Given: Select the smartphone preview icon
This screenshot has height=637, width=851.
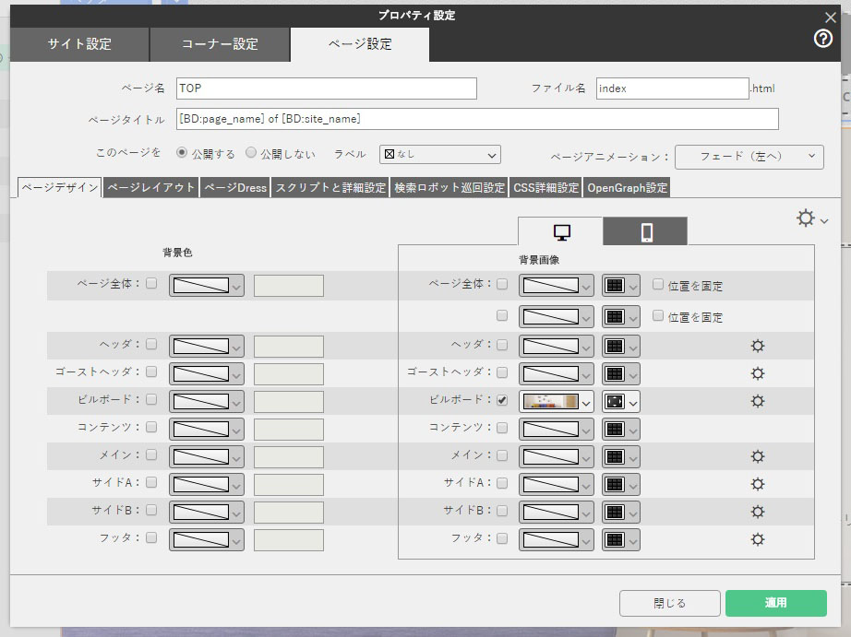Looking at the screenshot, I should pos(645,230).
